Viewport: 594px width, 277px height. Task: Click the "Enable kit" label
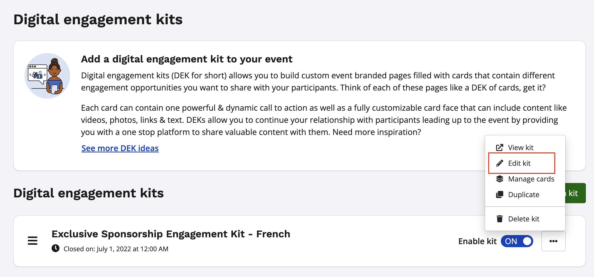pyautogui.click(x=477, y=241)
